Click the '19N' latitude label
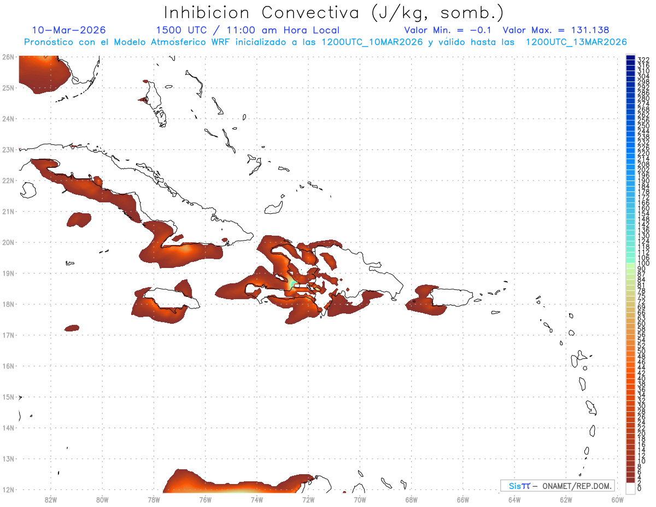656x507 pixels. coord(8,273)
